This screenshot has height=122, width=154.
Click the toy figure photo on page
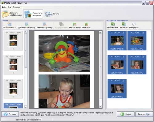64,53
